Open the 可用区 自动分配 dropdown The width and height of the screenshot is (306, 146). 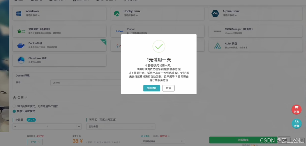[121, 127]
